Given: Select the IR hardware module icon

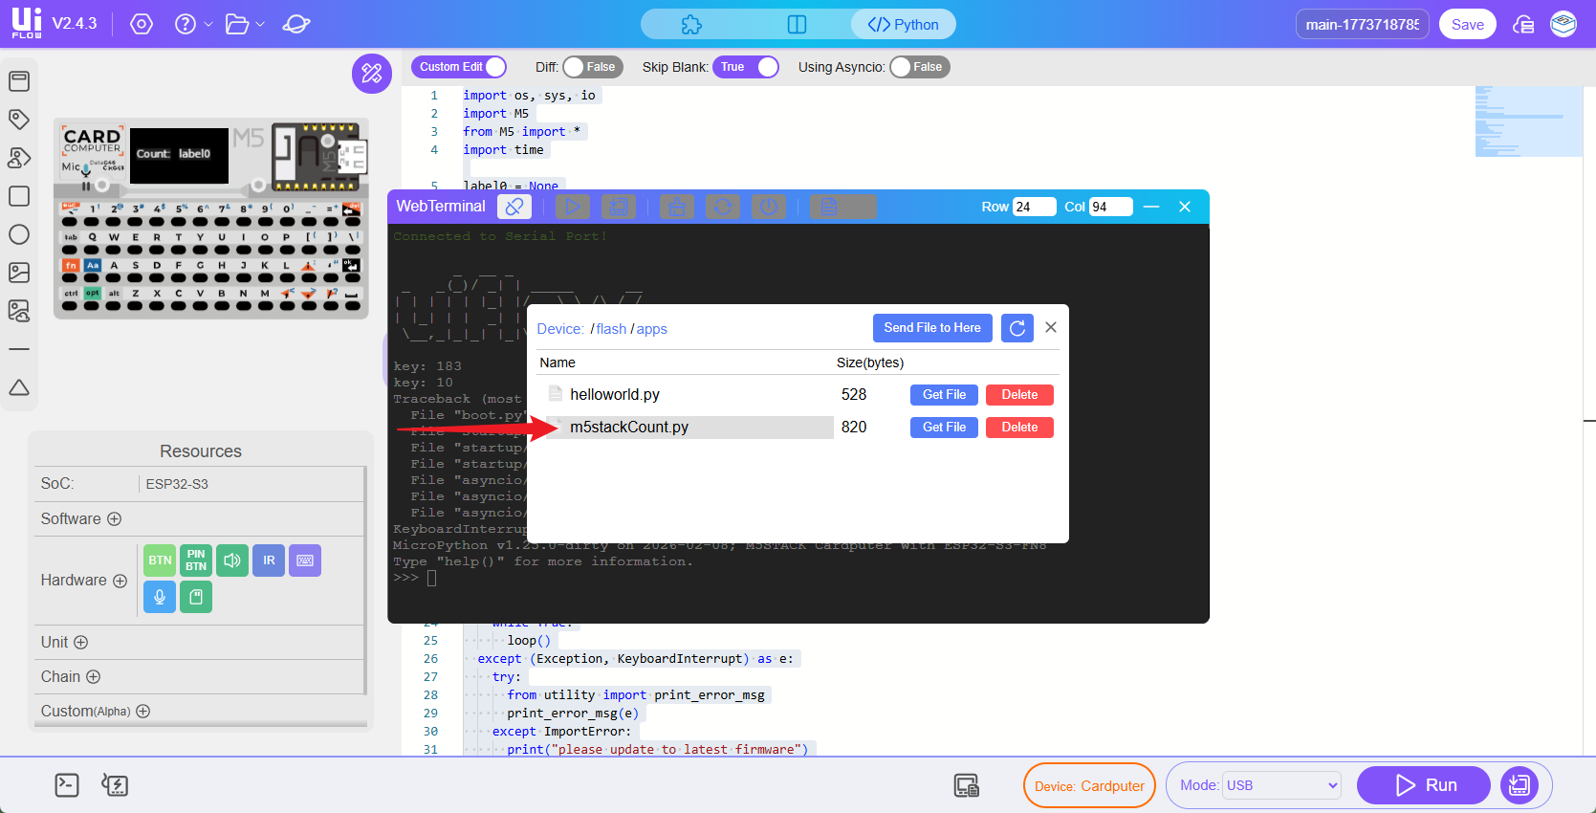Looking at the screenshot, I should click(269, 560).
